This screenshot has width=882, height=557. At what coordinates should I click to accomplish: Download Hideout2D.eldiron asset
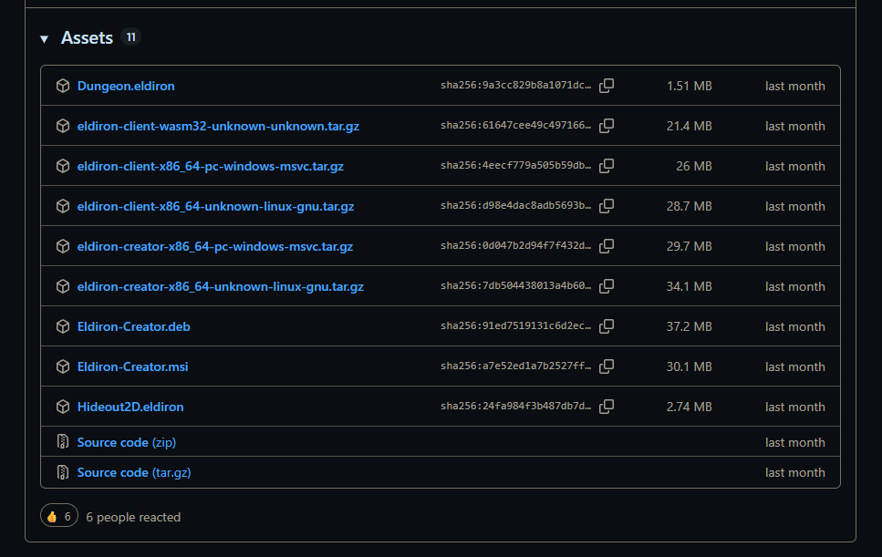130,407
